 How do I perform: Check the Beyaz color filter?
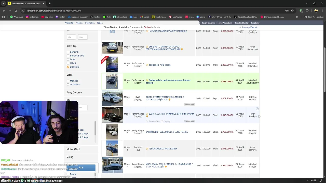(x=68, y=174)
